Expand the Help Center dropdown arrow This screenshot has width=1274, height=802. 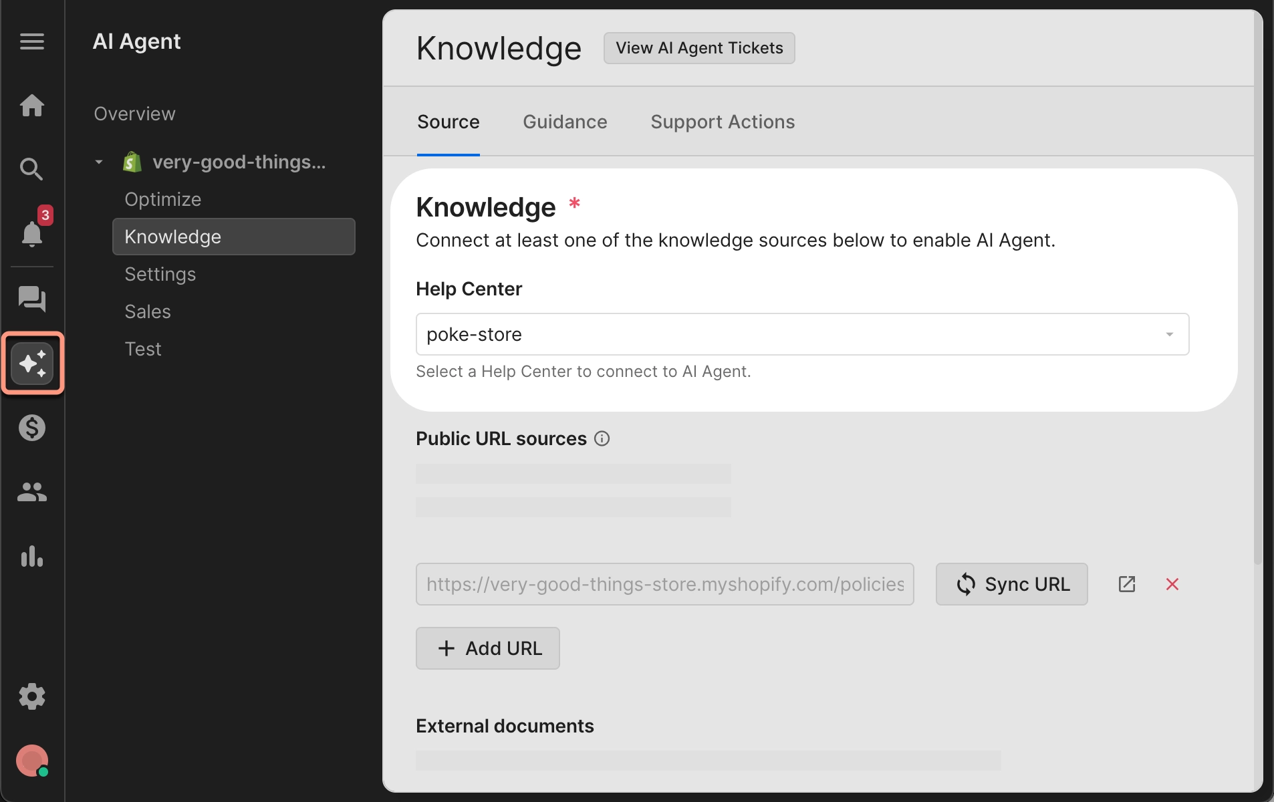pos(1170,333)
